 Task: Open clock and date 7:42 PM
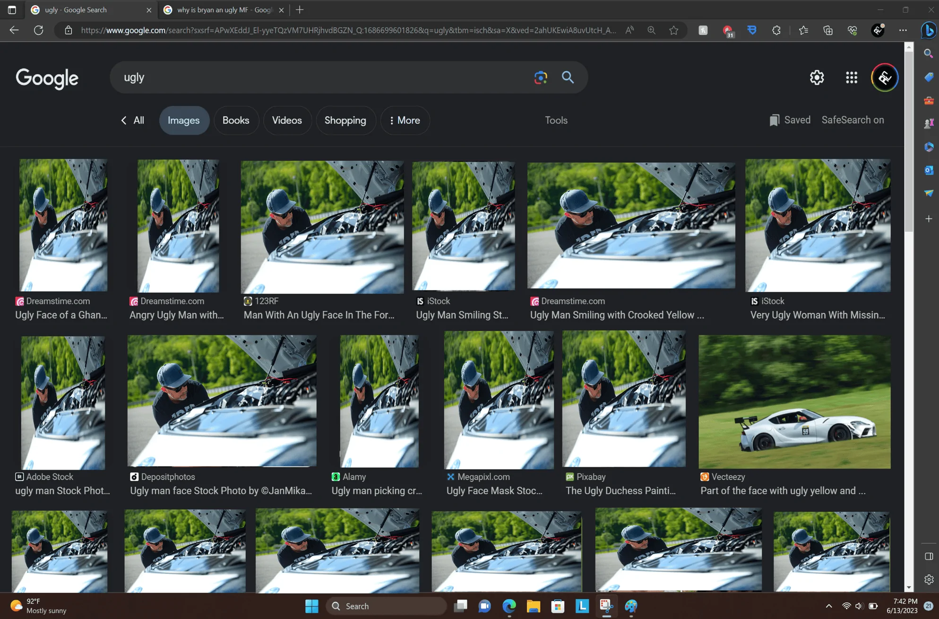pos(902,606)
